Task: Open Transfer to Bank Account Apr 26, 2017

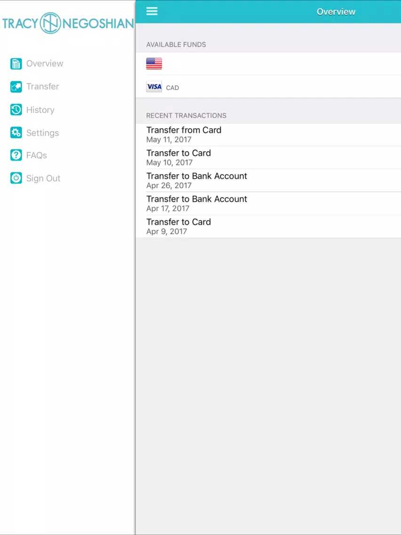Action: click(268, 180)
